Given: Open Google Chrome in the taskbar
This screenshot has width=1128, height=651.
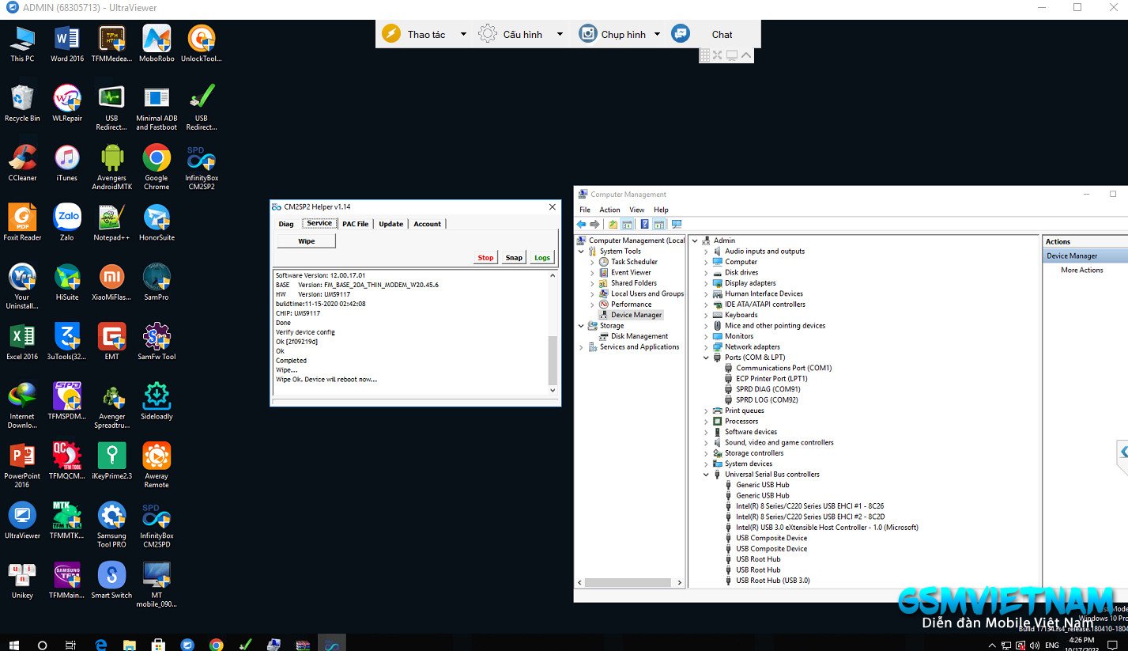Looking at the screenshot, I should click(x=216, y=644).
